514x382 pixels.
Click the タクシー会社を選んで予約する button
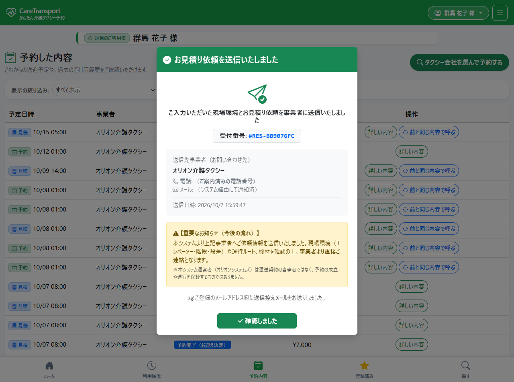(x=459, y=62)
